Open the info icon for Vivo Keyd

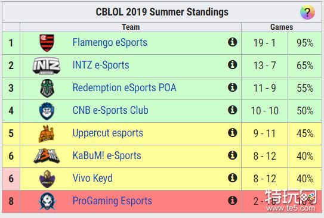pos(233,177)
